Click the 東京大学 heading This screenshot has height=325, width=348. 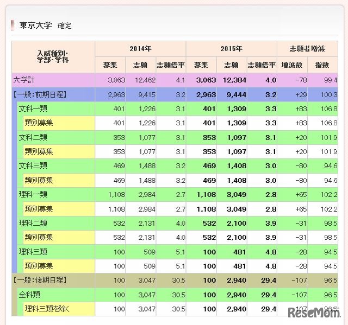tap(35, 26)
